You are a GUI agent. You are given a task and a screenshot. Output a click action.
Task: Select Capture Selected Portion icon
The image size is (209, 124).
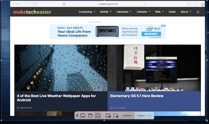coord(98,115)
